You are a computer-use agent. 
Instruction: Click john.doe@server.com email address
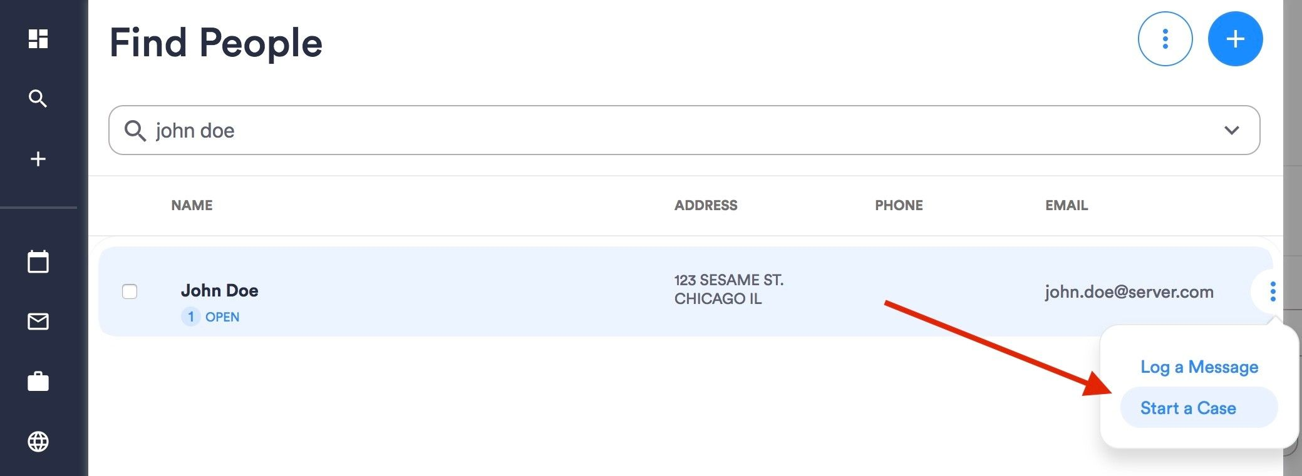1129,291
